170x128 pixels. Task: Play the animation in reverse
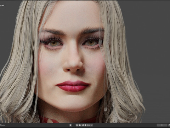(83, 125)
